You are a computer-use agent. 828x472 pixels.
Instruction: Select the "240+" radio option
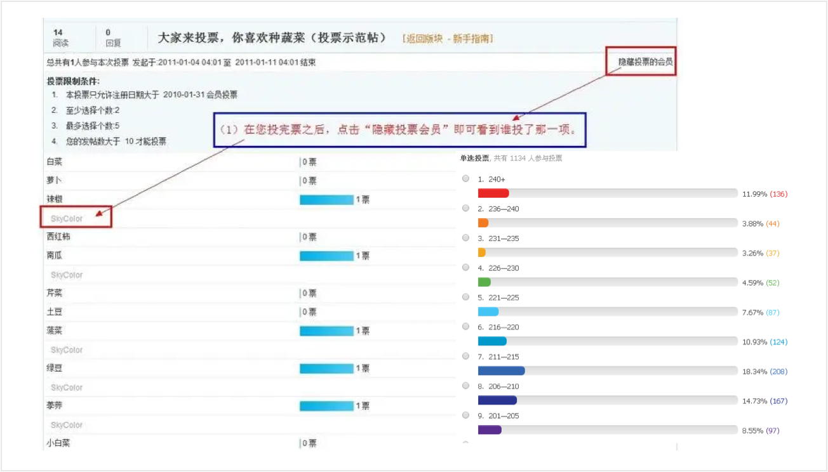[x=466, y=179]
